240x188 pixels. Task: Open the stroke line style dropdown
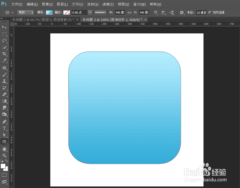(x=100, y=12)
